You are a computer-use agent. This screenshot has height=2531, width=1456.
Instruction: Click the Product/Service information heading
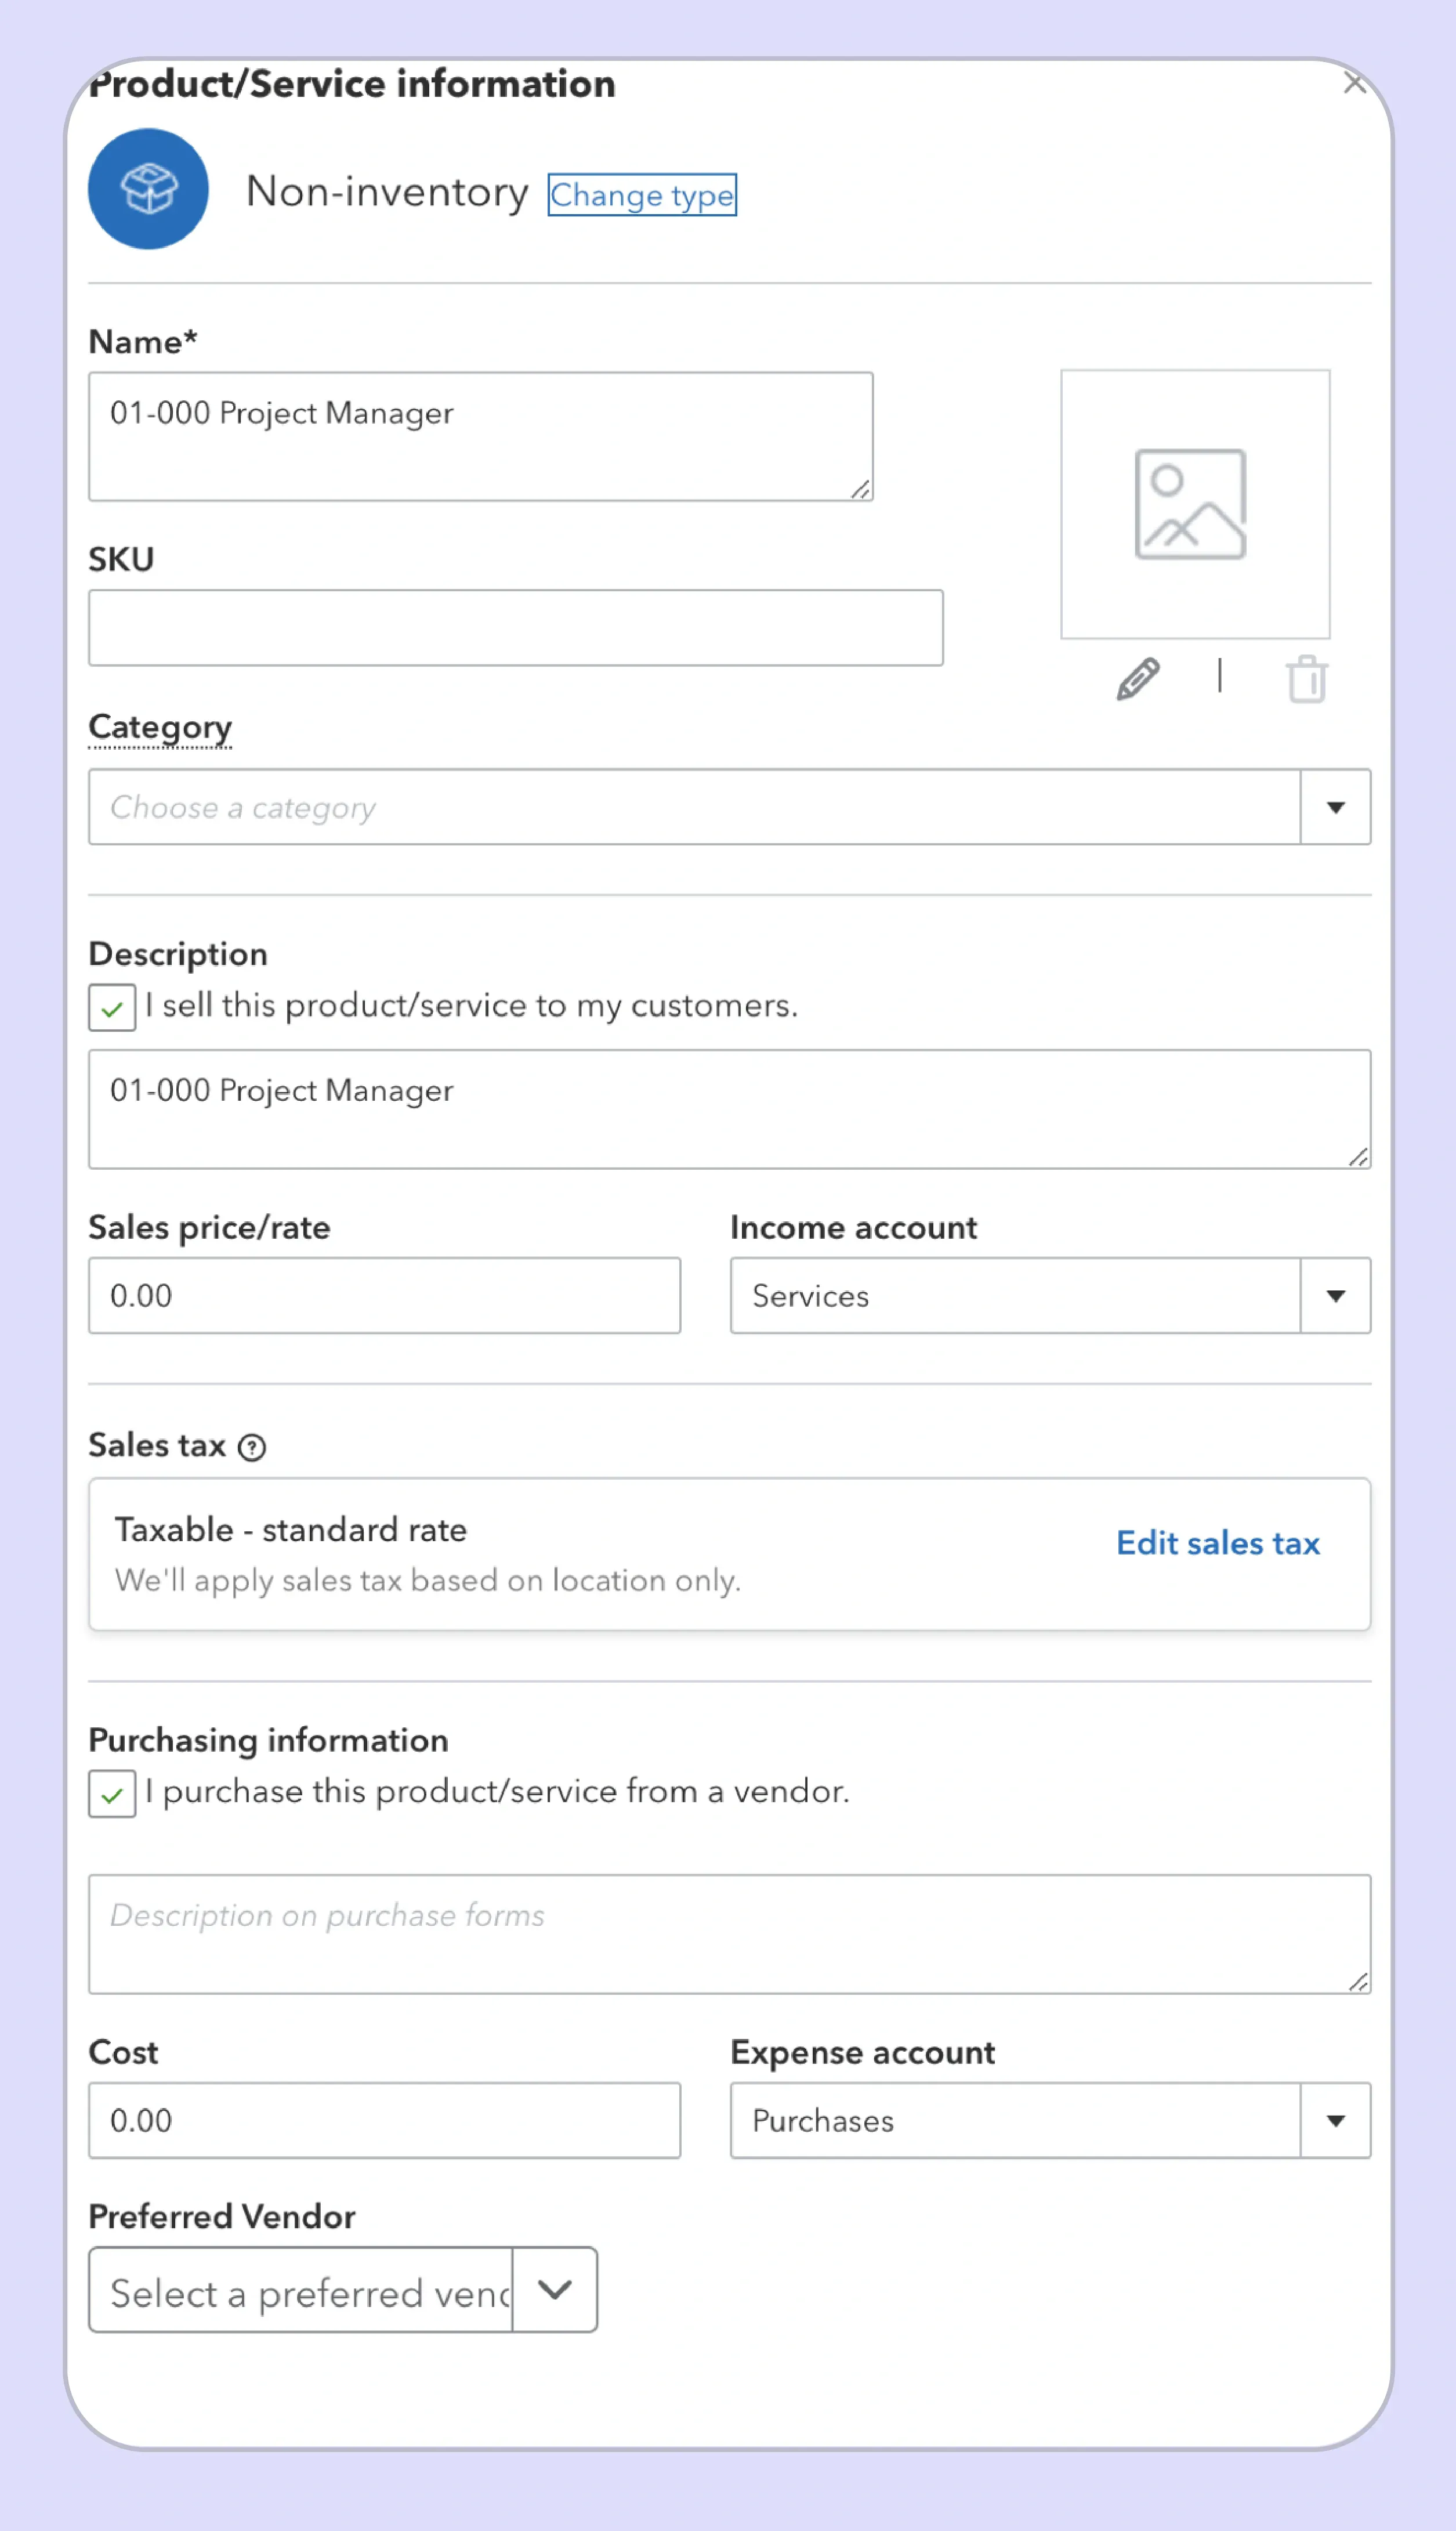click(352, 84)
